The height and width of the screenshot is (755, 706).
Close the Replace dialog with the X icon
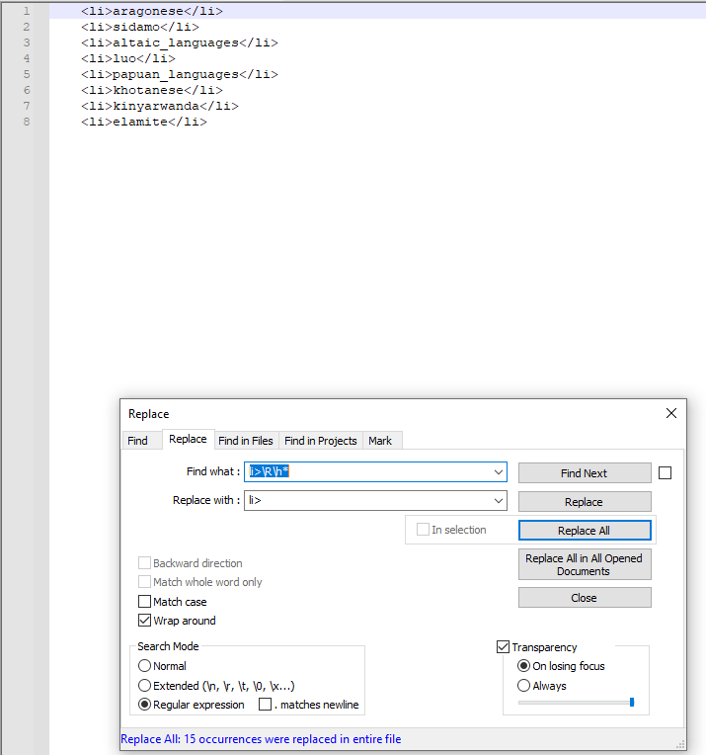[670, 413]
